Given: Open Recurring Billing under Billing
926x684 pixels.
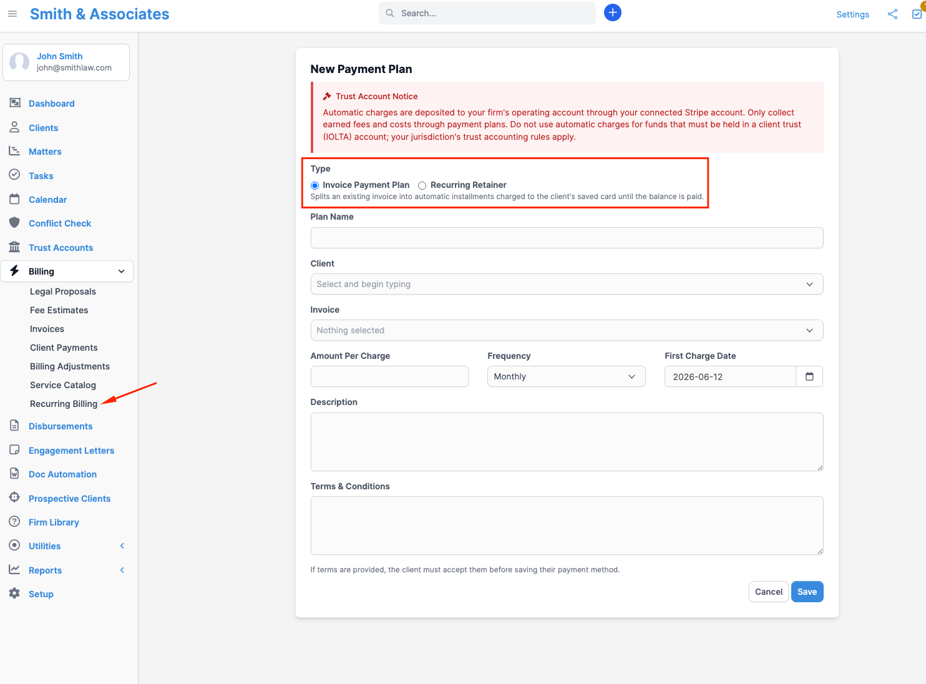Looking at the screenshot, I should coord(64,404).
